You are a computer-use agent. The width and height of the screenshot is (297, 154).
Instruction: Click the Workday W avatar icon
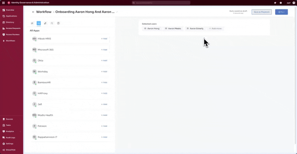point(34,72)
